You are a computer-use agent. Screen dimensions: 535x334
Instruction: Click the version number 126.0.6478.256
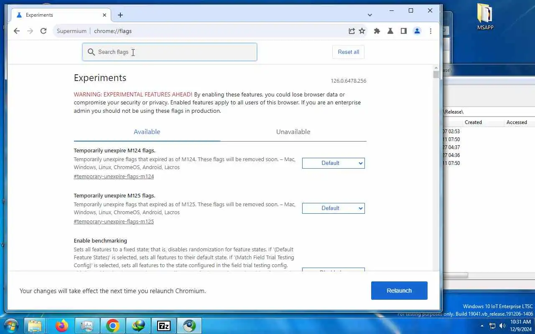[x=349, y=81]
